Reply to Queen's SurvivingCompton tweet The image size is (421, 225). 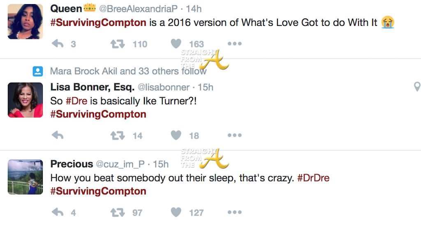(58, 44)
